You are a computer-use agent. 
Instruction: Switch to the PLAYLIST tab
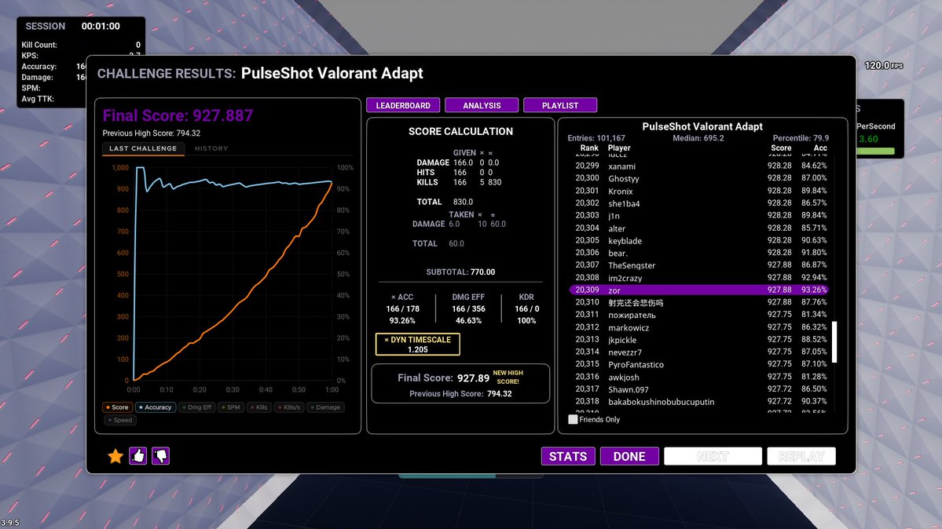(x=560, y=105)
